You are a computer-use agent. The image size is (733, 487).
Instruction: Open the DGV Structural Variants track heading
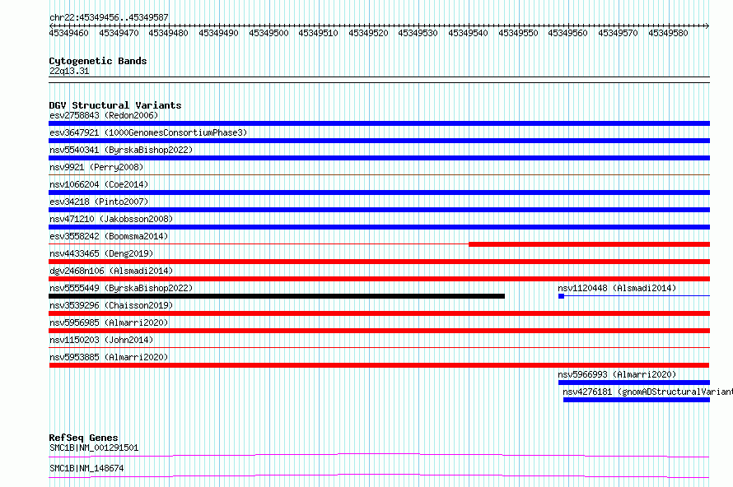tap(115, 105)
